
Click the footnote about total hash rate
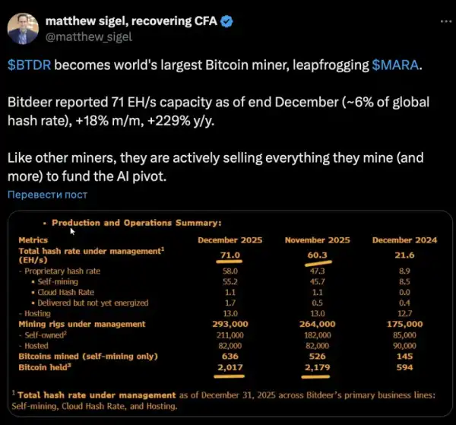(x=226, y=400)
